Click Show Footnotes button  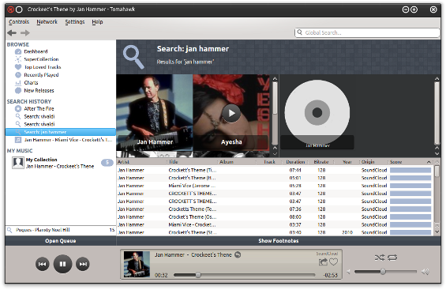279,241
